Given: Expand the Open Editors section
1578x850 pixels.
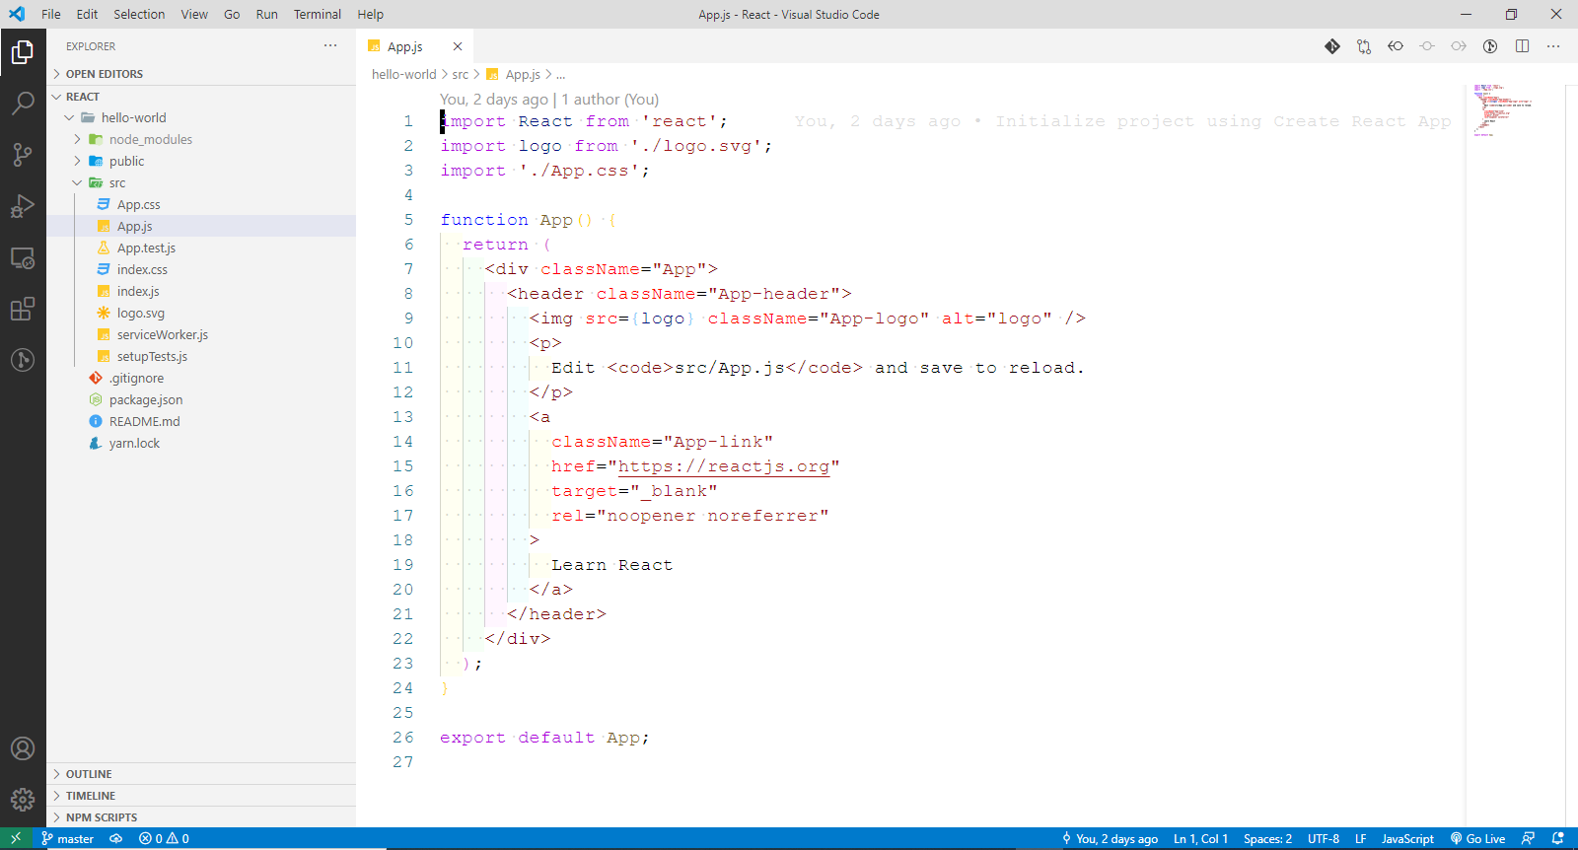Looking at the screenshot, I should click(x=201, y=74).
